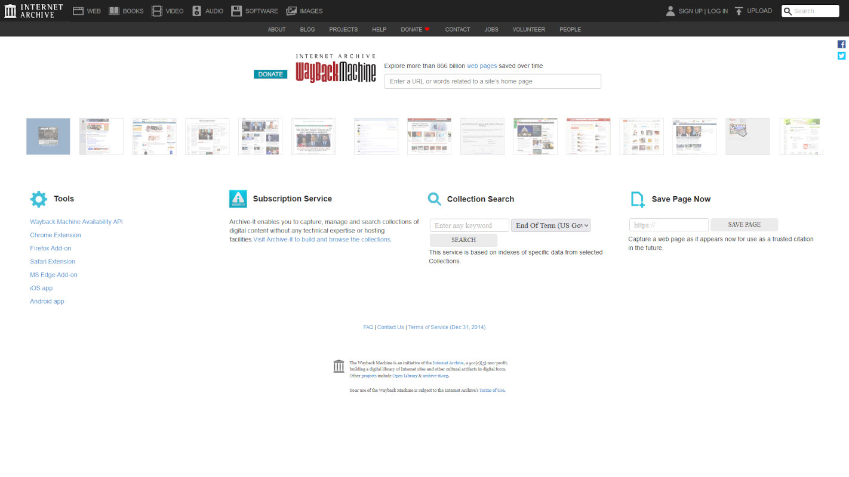Open the Contact Us footer link
Screen dimensions: 849x477
tap(390, 327)
